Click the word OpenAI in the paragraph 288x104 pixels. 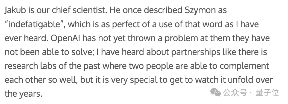click(x=65, y=38)
